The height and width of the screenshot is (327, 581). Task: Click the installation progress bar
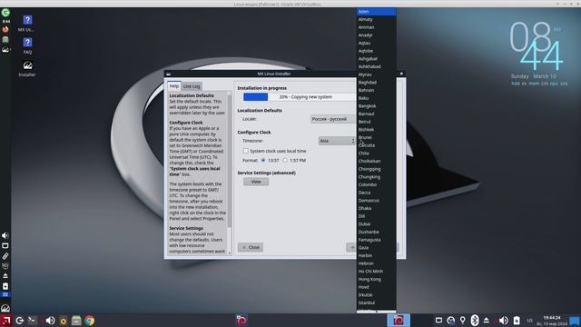click(300, 97)
